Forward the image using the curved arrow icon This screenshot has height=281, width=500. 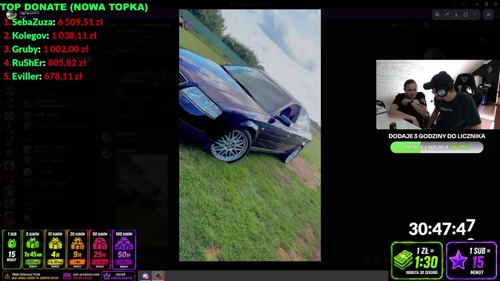447,15
